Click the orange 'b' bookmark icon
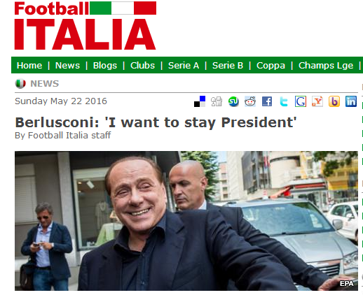This screenshot has width=363, height=295. tap(334, 101)
